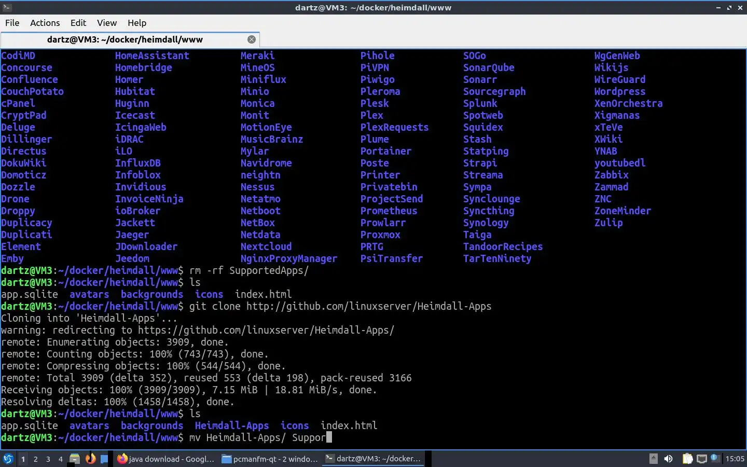Open the removable media eject icon in tray
This screenshot has height=467, width=747.
click(x=654, y=459)
